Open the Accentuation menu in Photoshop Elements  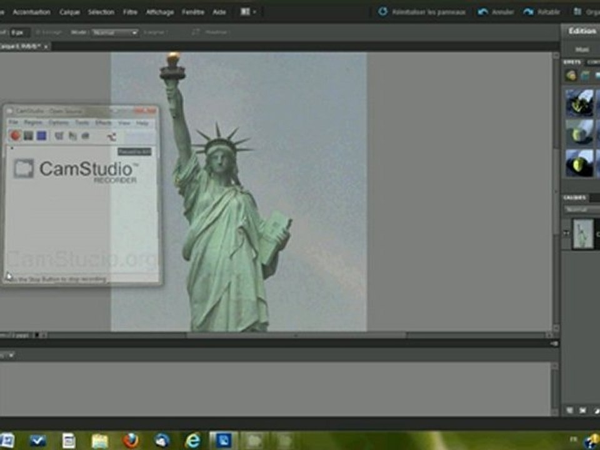(31, 12)
